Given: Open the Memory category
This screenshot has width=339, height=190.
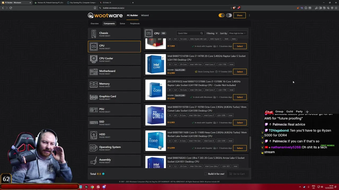Looking at the screenshot, I should (114, 85).
